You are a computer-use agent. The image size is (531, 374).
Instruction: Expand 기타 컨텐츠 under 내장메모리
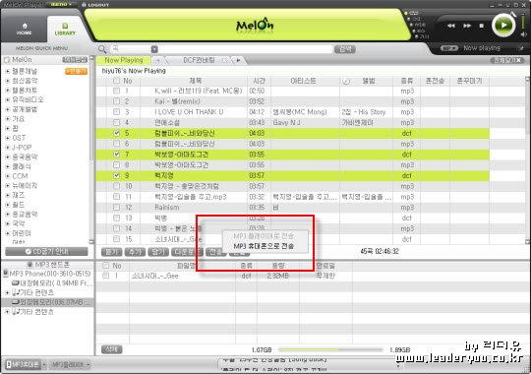[8, 292]
